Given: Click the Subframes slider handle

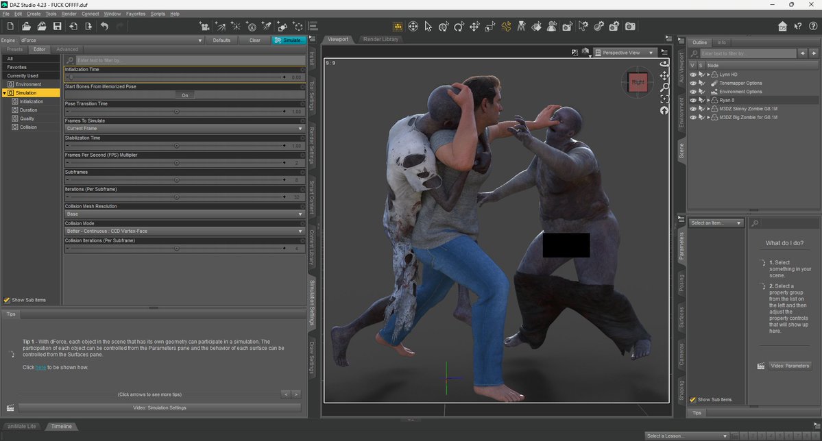Looking at the screenshot, I should pyautogui.click(x=176, y=180).
